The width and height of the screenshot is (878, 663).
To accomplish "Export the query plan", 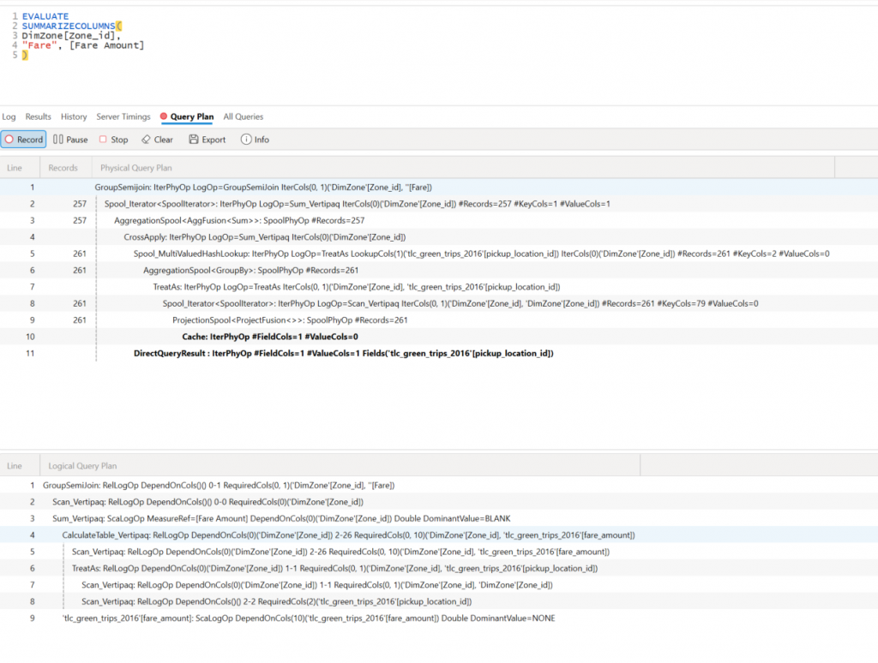I will (x=207, y=140).
